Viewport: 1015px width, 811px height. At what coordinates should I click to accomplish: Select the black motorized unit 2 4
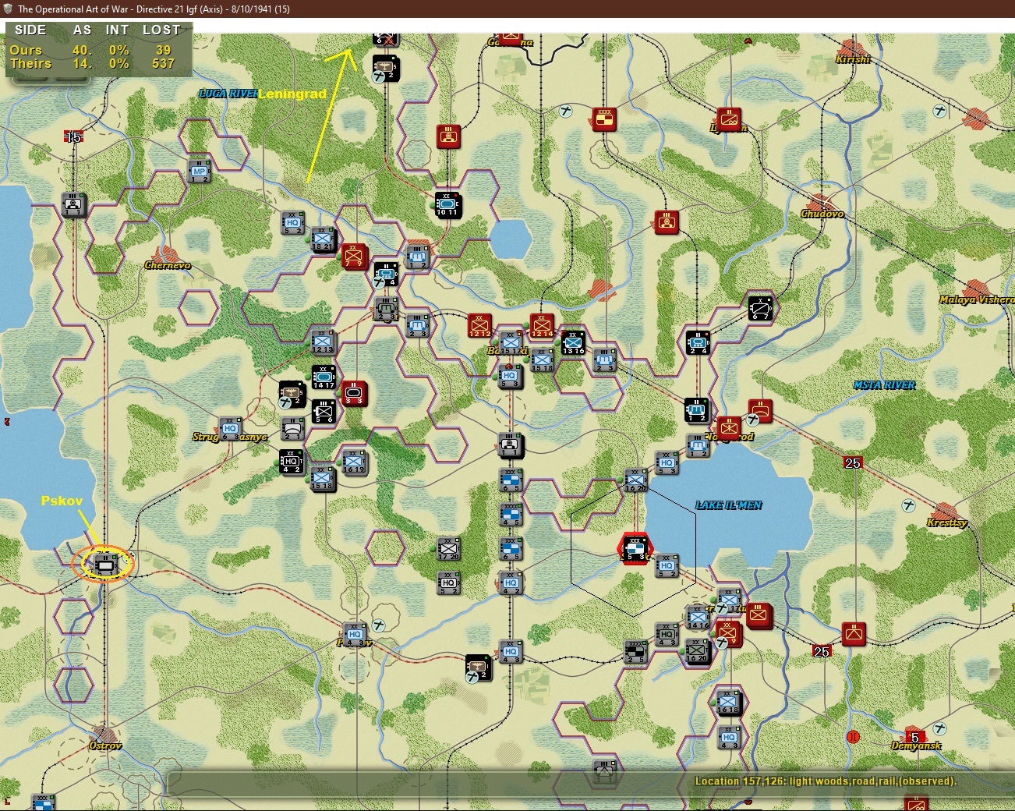point(698,342)
